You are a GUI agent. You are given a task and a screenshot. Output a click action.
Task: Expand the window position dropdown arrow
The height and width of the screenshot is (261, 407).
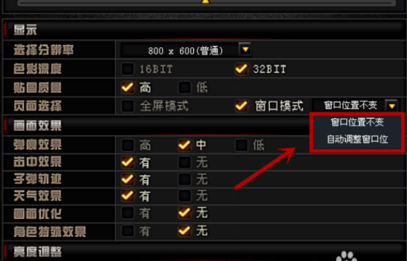point(392,106)
